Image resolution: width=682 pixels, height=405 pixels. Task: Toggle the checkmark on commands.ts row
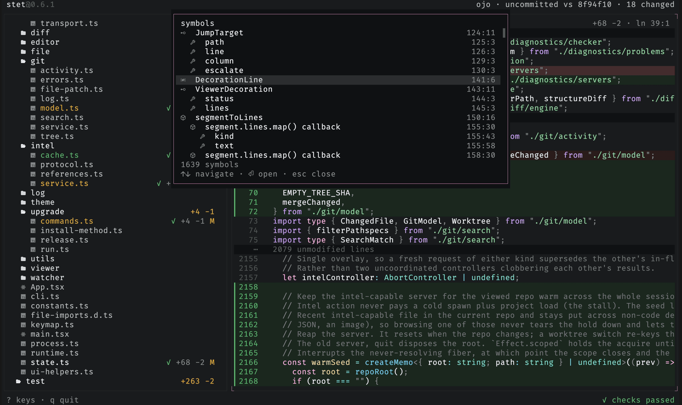173,221
